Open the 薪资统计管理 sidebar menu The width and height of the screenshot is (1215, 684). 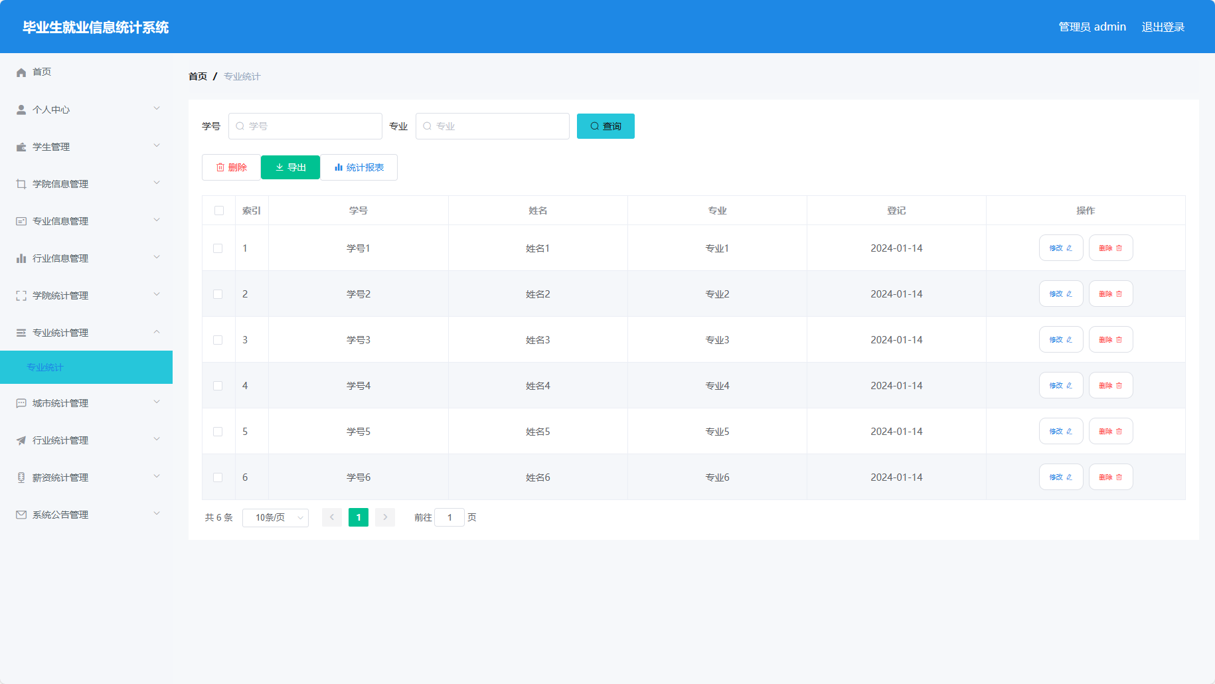click(86, 477)
